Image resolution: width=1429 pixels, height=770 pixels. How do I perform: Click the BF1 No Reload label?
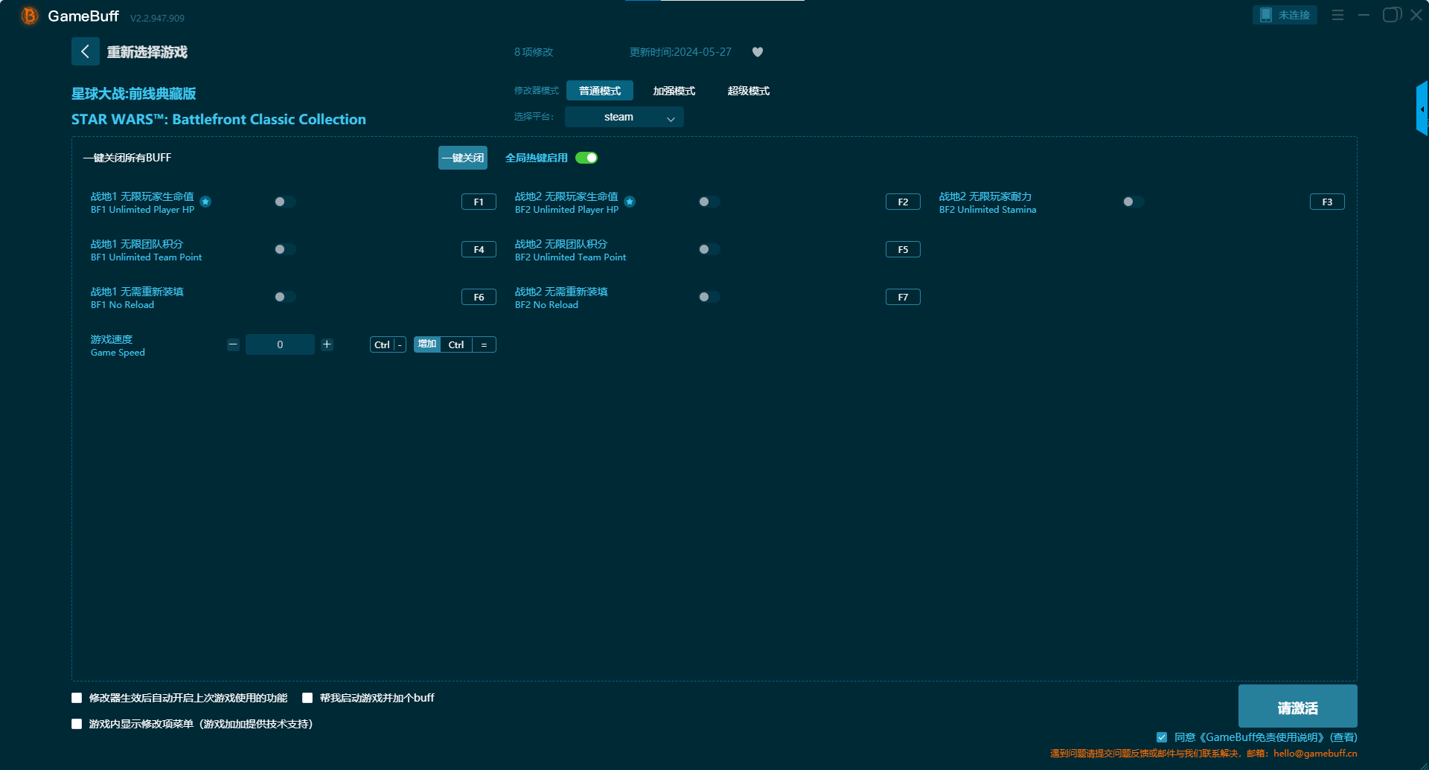(122, 305)
